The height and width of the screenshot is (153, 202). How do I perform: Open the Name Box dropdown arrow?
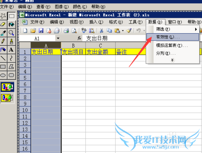[x=58, y=38]
